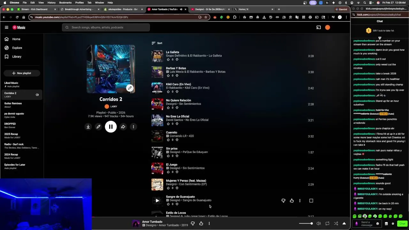Image resolution: width=409 pixels, height=230 pixels.
Task: Cast to a device from YouTube Music
Action: (x=319, y=27)
